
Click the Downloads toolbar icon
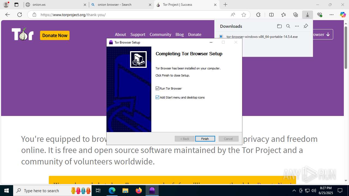coord(307,15)
